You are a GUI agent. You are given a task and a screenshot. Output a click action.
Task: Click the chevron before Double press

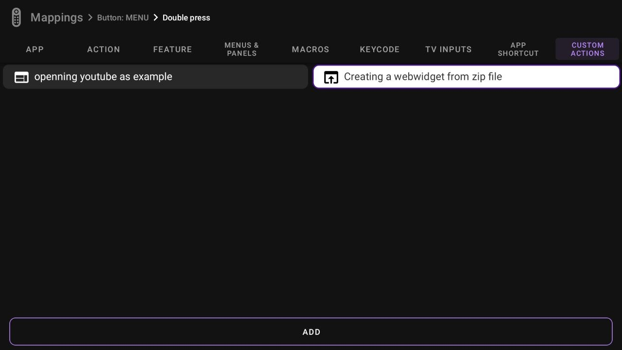coord(155,17)
